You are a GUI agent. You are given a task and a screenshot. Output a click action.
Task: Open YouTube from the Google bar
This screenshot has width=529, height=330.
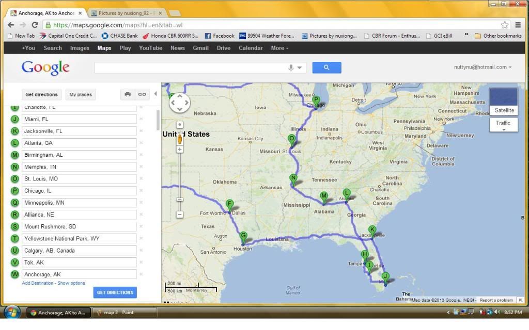[x=150, y=48]
